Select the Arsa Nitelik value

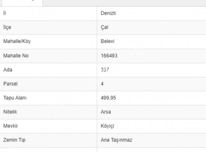click(x=106, y=112)
